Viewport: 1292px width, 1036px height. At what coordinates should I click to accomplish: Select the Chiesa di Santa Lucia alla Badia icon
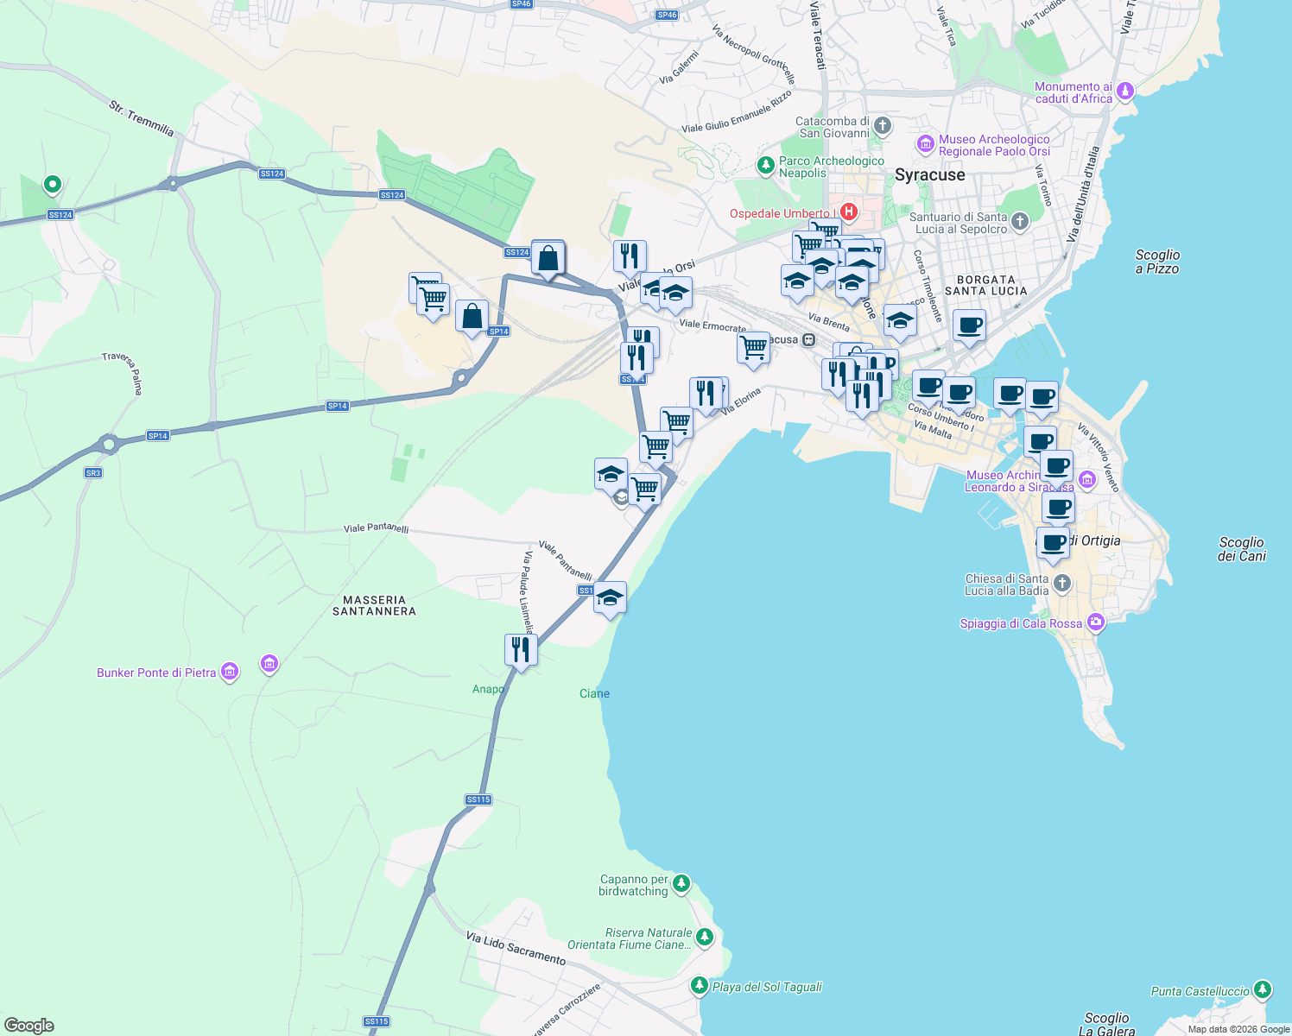(1061, 584)
